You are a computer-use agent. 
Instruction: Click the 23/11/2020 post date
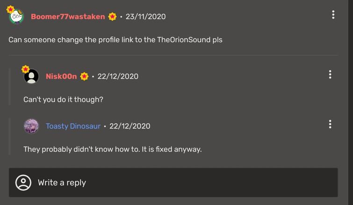point(145,17)
